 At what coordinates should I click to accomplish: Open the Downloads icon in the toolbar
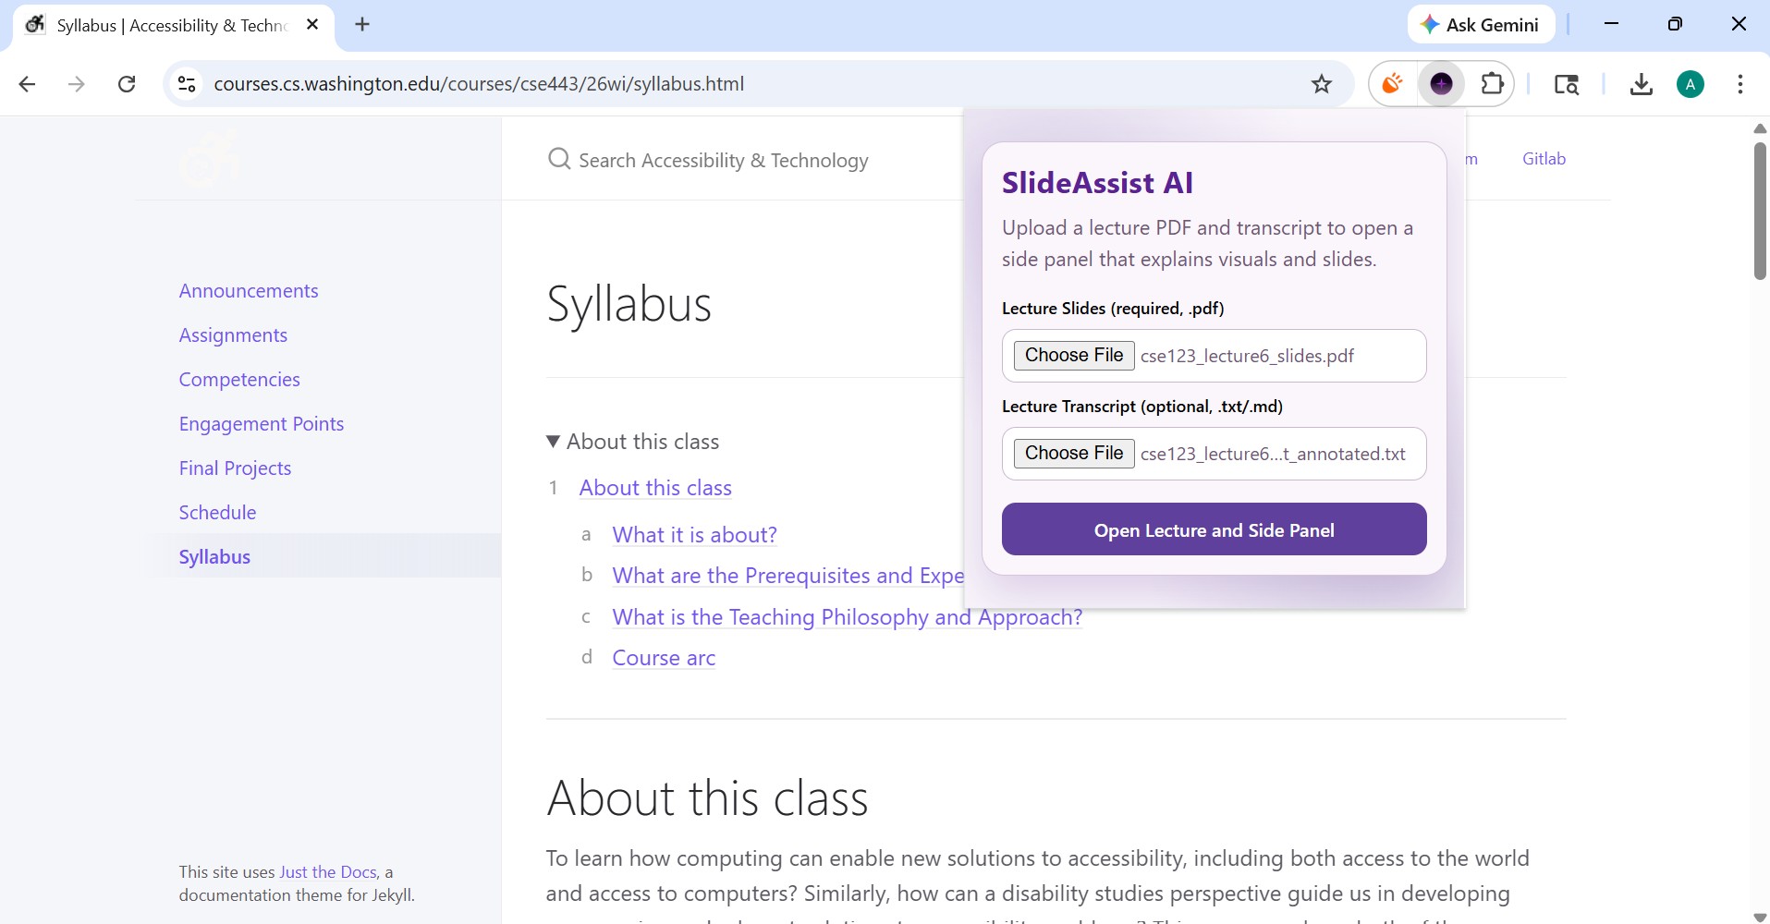coord(1642,83)
